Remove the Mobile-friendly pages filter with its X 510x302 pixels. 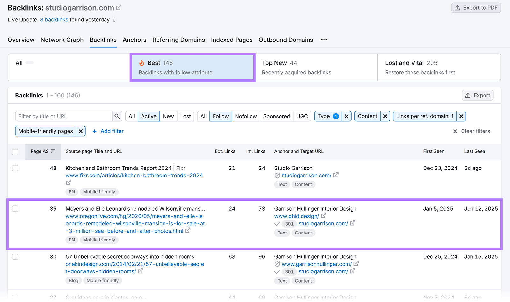point(81,131)
